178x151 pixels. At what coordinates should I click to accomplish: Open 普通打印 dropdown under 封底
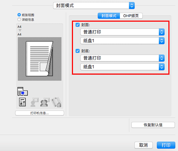pos(122,58)
